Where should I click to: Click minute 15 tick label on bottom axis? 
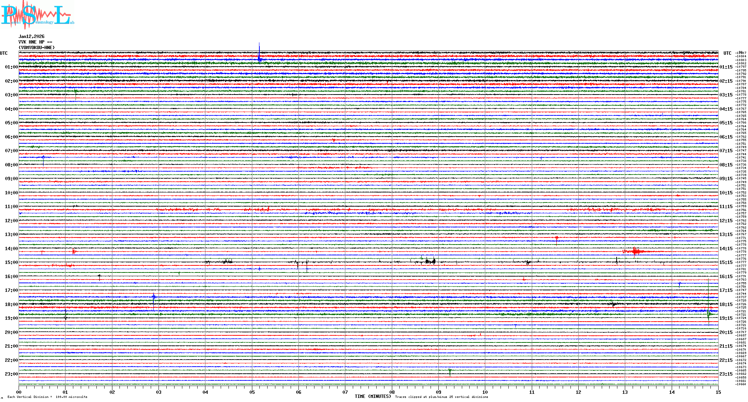(x=718, y=392)
